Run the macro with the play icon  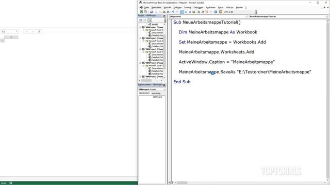182,12
